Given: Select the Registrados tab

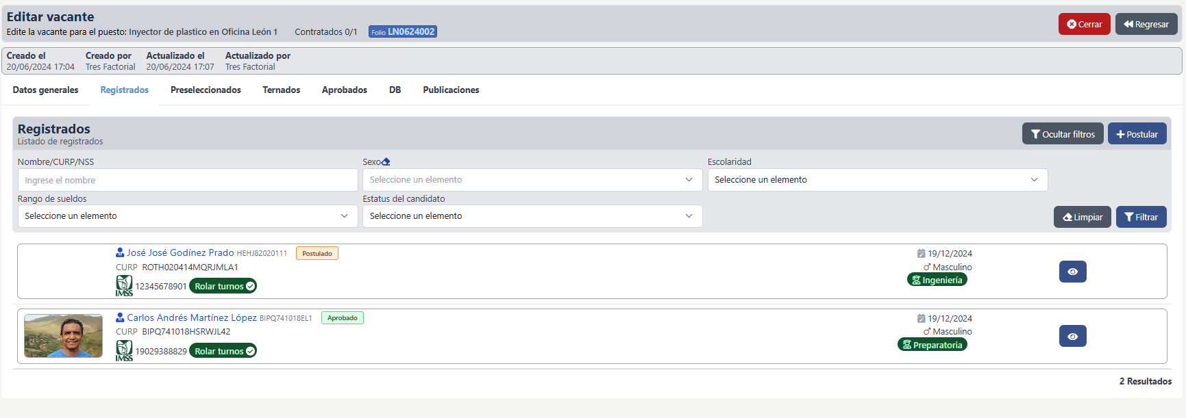Looking at the screenshot, I should click(124, 90).
